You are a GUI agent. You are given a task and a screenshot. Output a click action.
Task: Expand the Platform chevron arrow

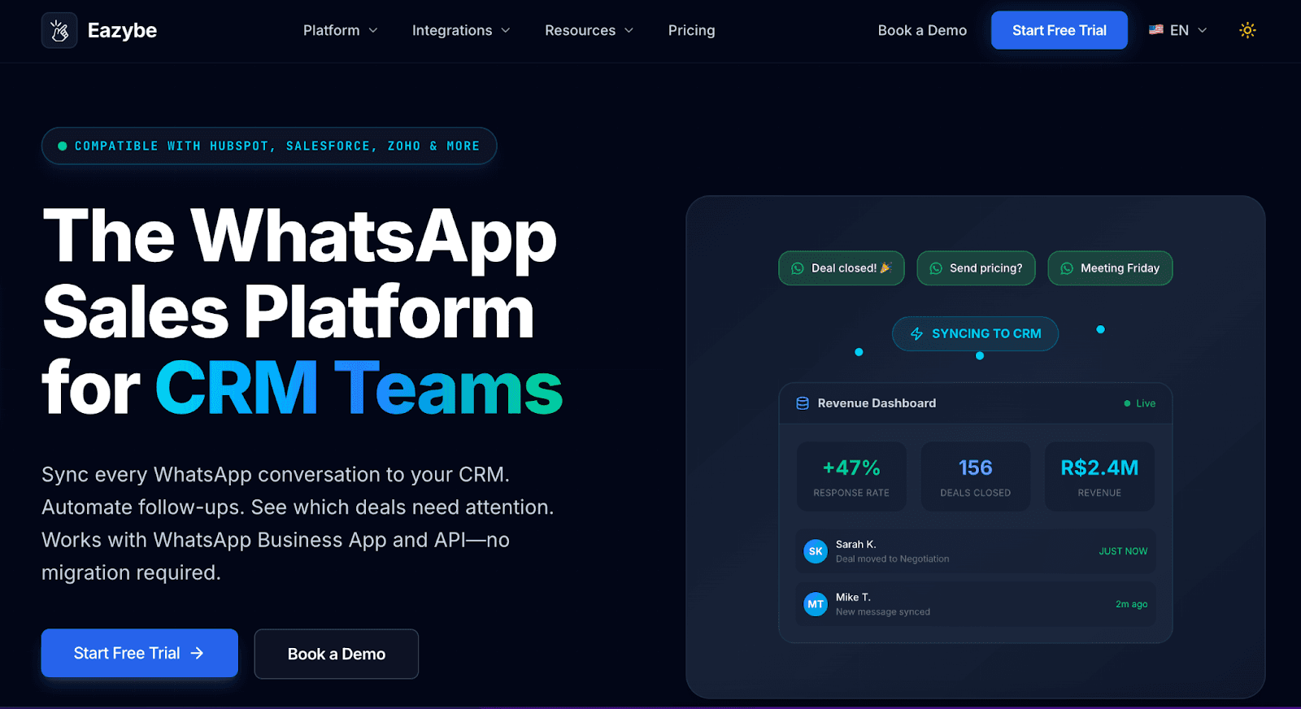click(373, 30)
